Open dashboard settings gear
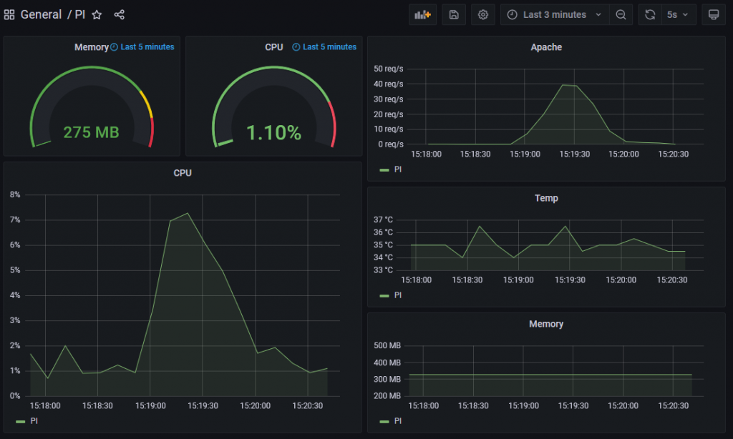The width and height of the screenshot is (733, 439). click(x=483, y=15)
